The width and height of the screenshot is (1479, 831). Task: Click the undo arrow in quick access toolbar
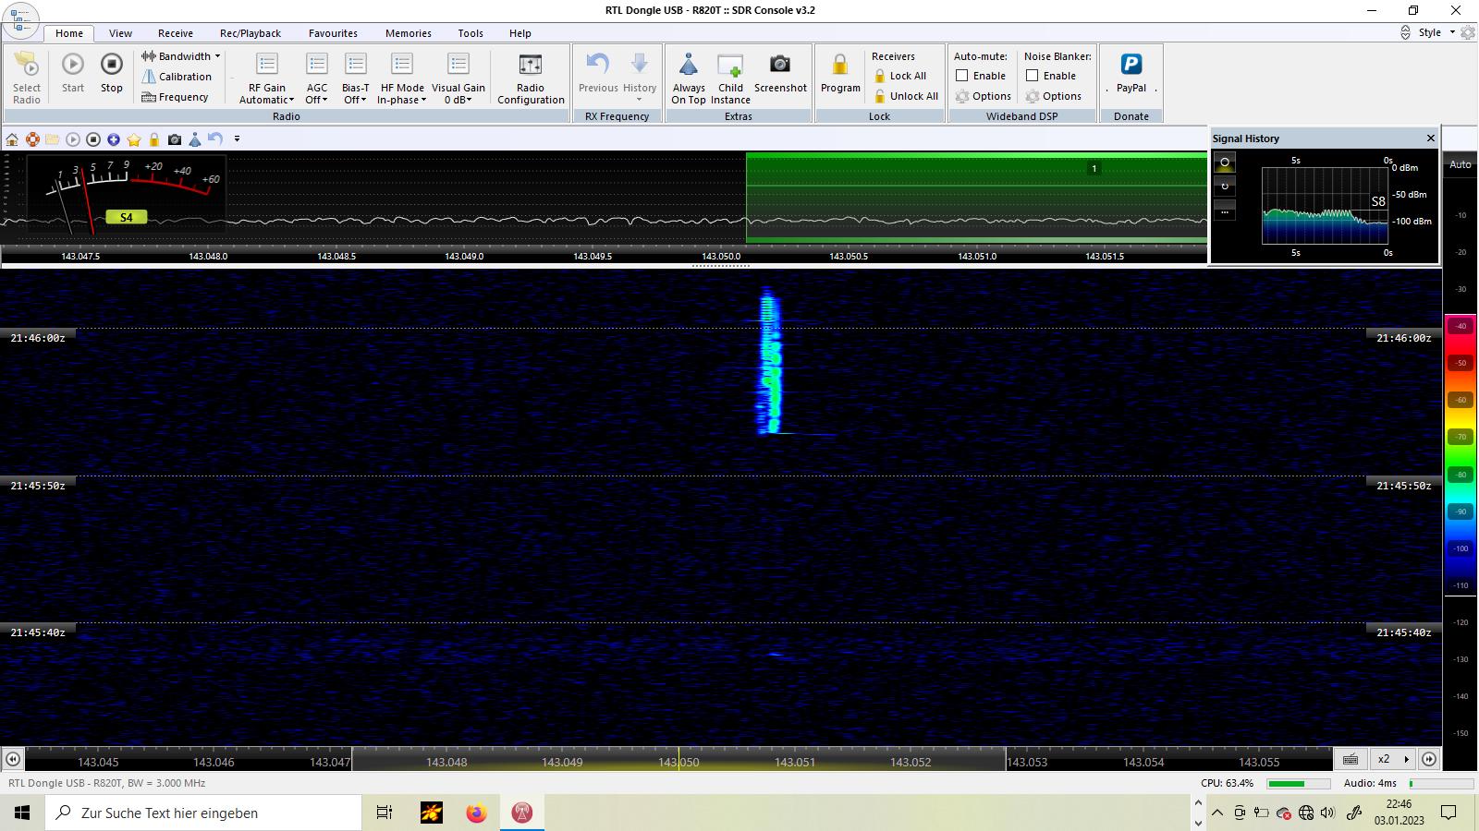215,139
